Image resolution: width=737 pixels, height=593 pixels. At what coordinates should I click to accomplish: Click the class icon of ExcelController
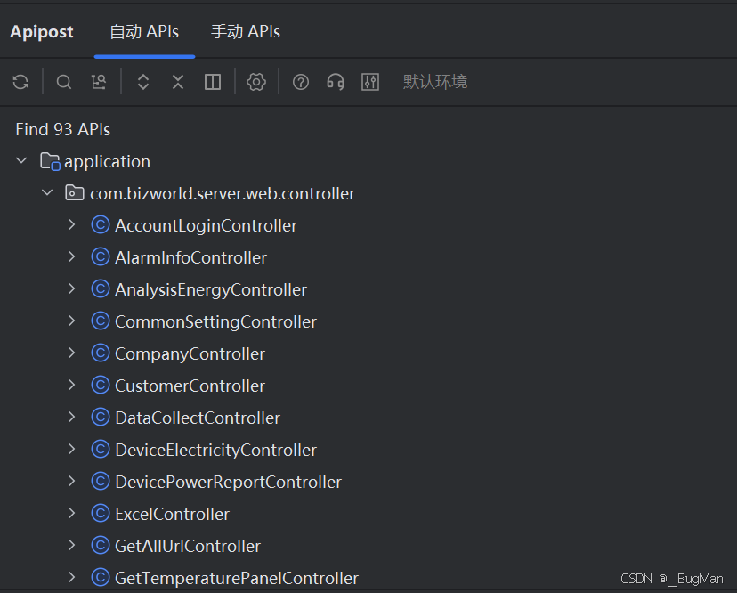(100, 513)
